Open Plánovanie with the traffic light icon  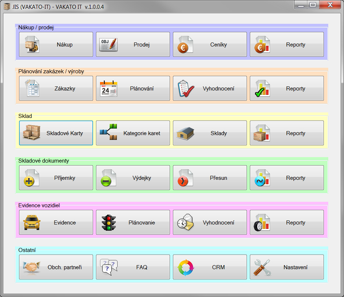133,222
